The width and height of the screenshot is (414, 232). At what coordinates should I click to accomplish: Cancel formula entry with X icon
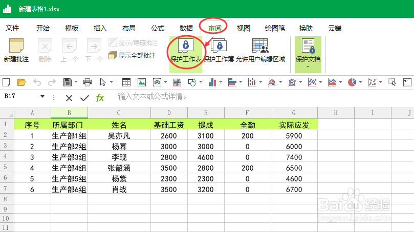(69, 98)
